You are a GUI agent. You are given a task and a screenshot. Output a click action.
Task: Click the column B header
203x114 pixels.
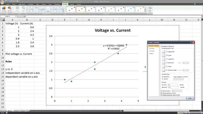tap(27, 20)
